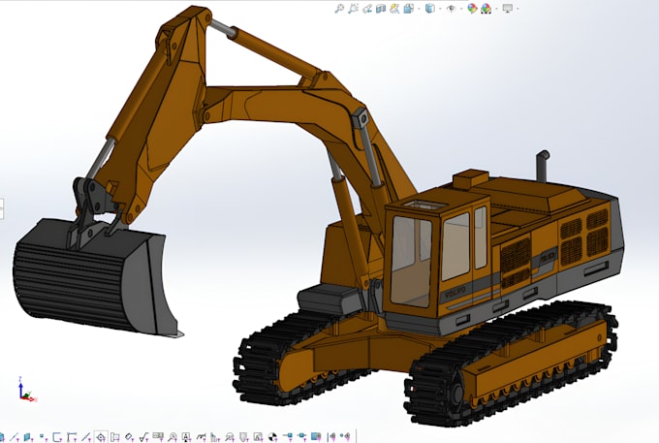Select the VOLVO text on the cab
Viewport: 659px width, 443px height.
pos(455,292)
